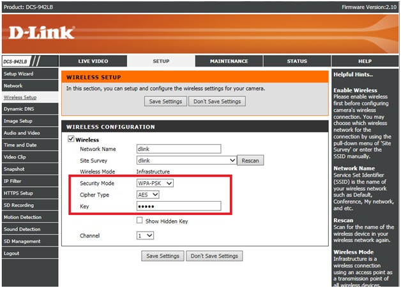Open the Help tab

(x=365, y=61)
